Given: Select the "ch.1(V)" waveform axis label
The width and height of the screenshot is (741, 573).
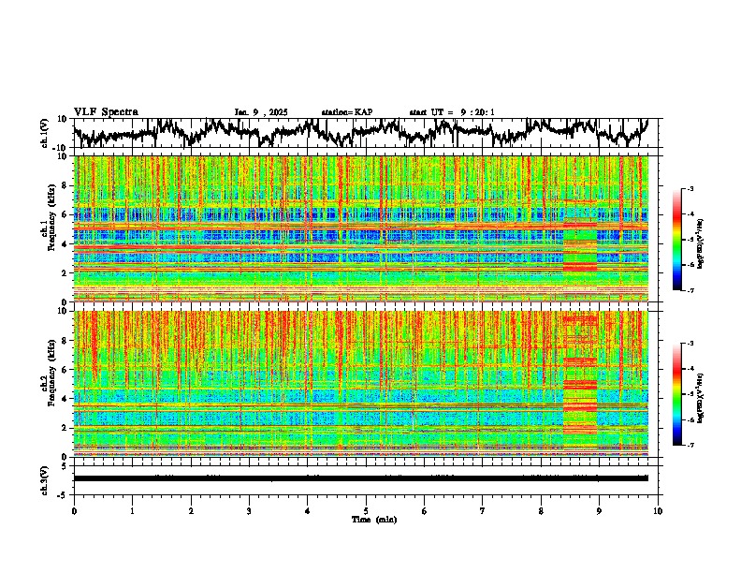Looking at the screenshot, I should tap(45, 133).
